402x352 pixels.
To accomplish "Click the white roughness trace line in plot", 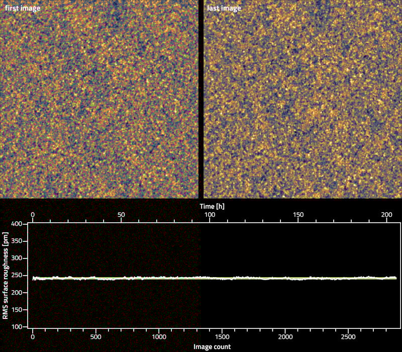I will click(201, 278).
